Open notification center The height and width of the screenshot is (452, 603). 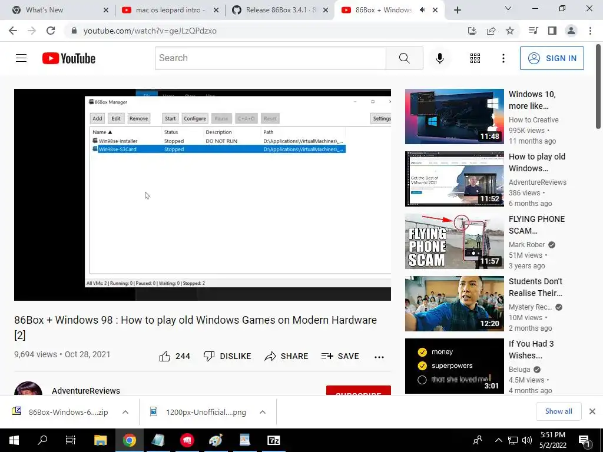tap(584, 440)
